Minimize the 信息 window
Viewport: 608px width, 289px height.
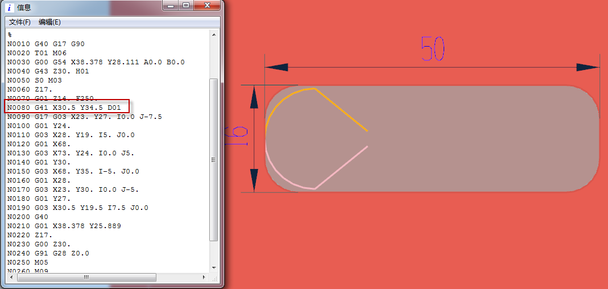(171, 5)
